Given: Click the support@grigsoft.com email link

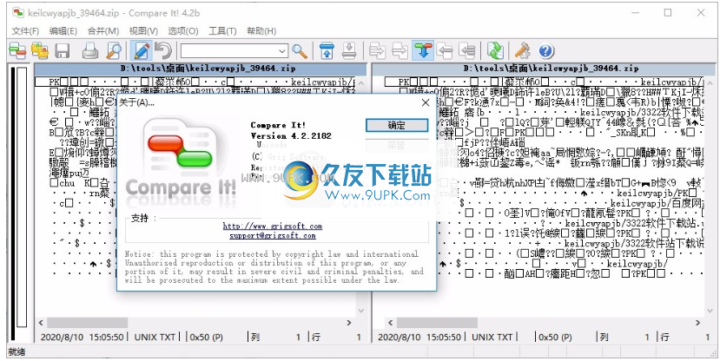Looking at the screenshot, I should click(273, 235).
